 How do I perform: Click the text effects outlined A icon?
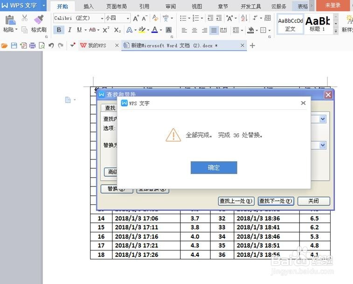(129, 30)
